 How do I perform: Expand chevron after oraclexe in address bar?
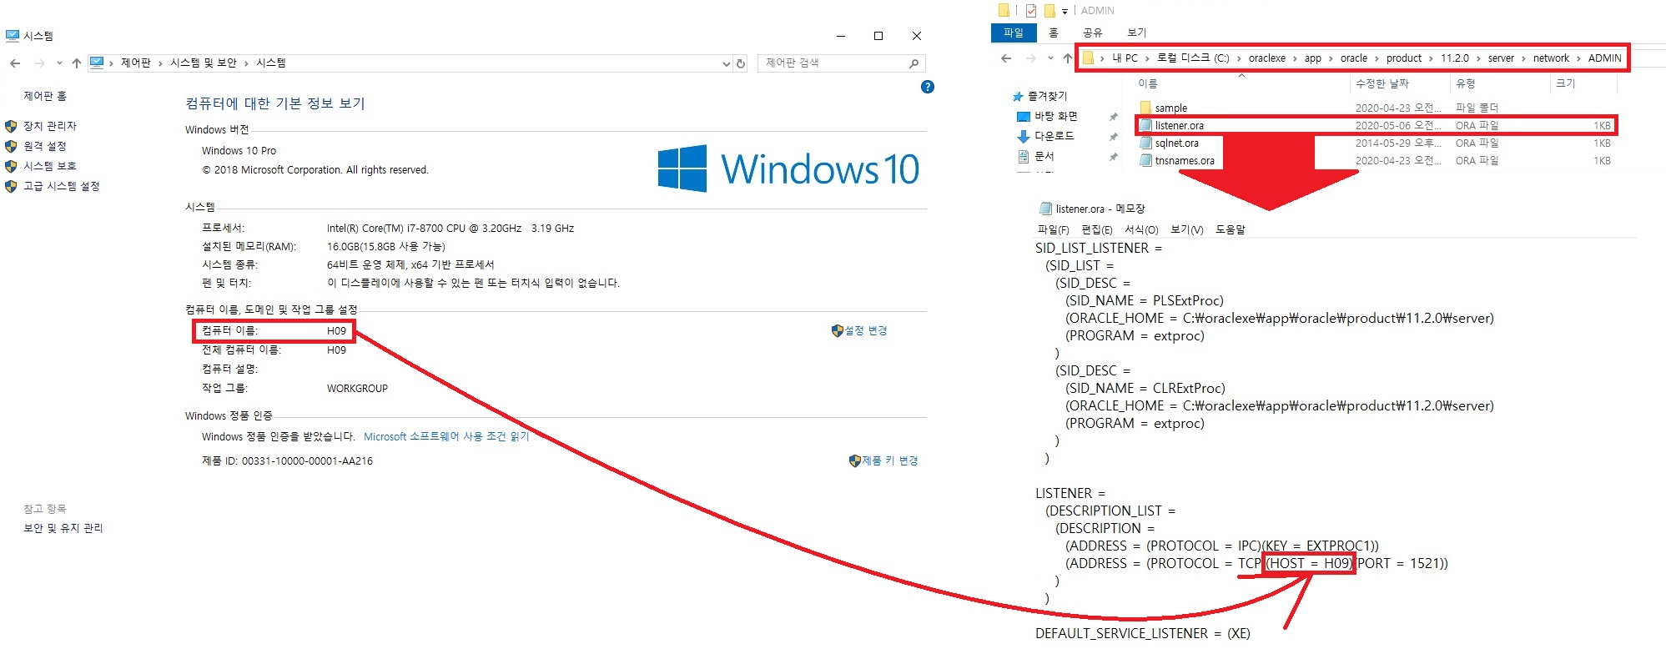coord(1295,58)
